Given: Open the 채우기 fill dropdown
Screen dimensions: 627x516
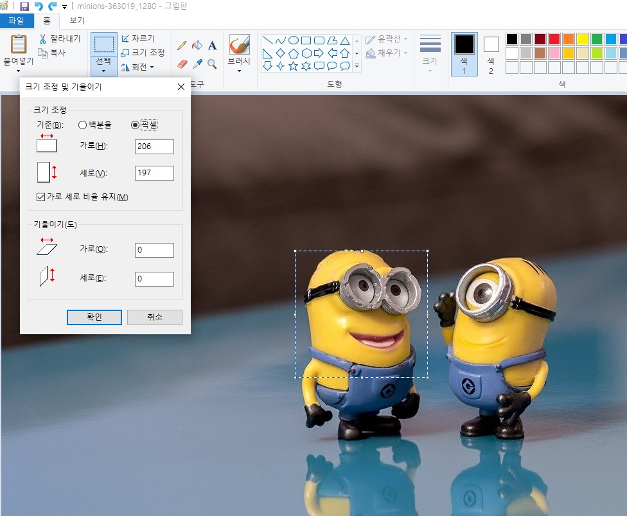Looking at the screenshot, I should coord(386,53).
